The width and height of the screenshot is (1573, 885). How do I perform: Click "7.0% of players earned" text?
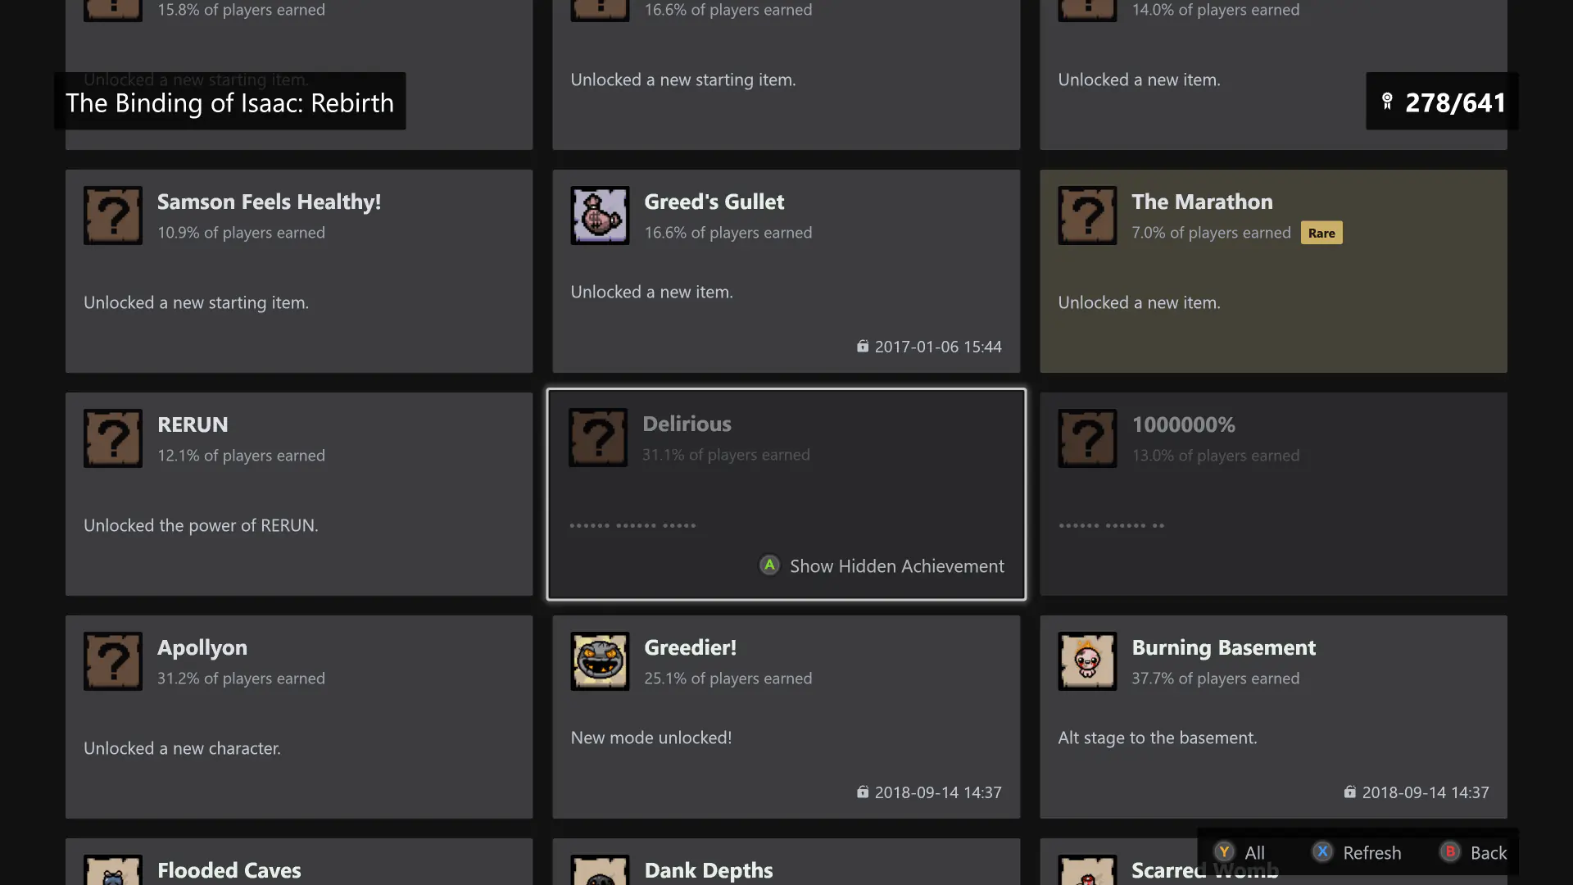[1211, 233]
